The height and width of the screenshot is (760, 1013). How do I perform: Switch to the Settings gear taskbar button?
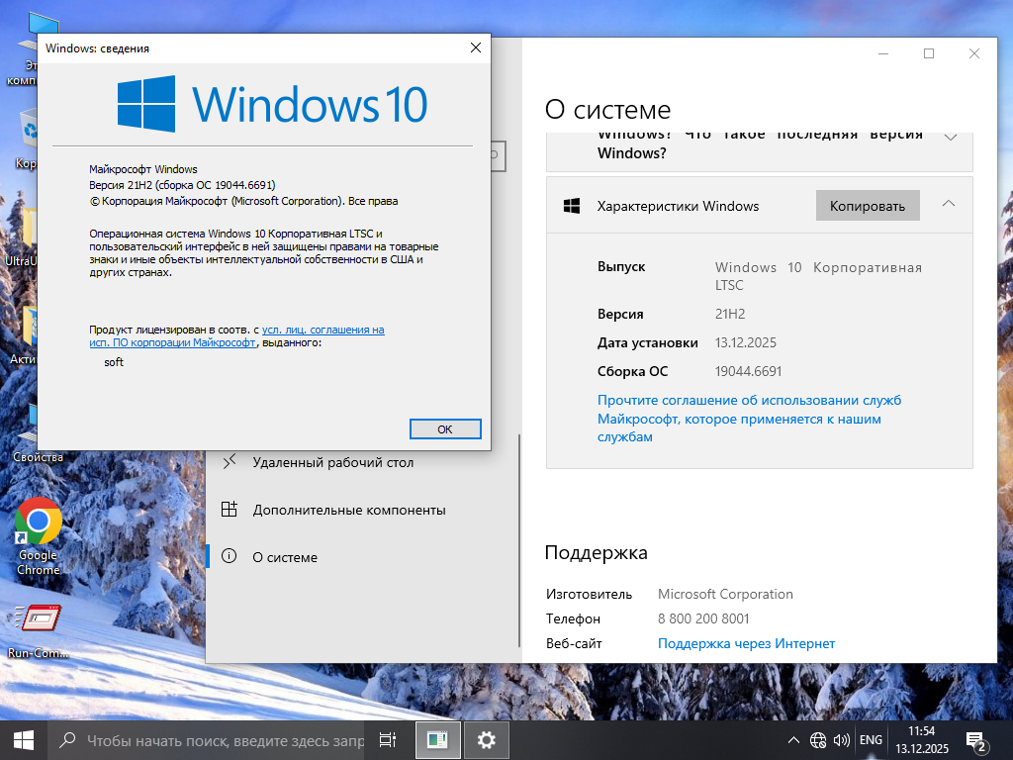(x=486, y=739)
